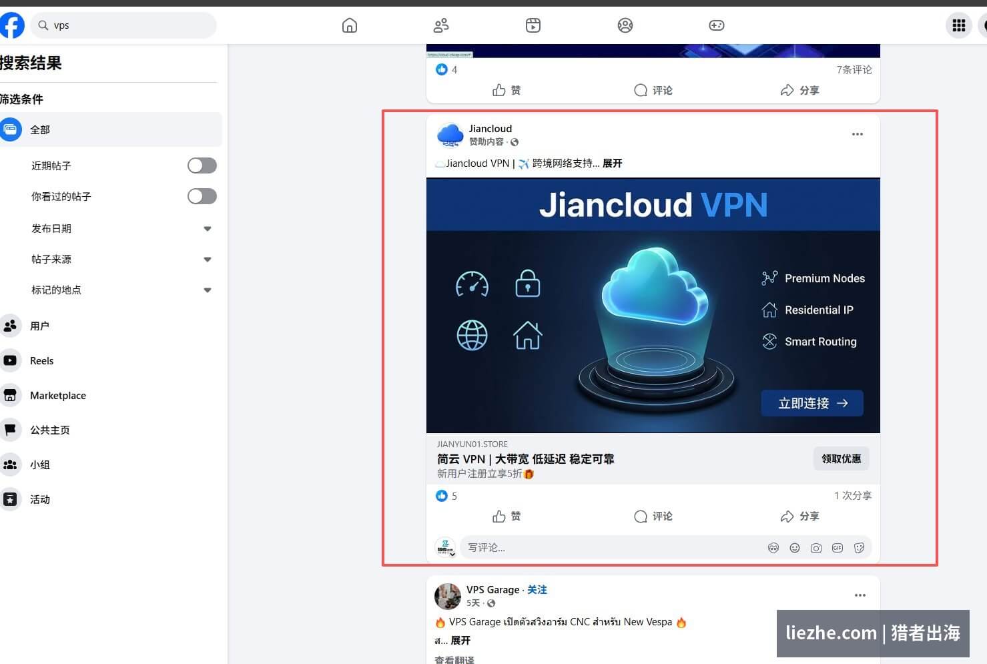Click the 写评论 comment field

pos(614,548)
